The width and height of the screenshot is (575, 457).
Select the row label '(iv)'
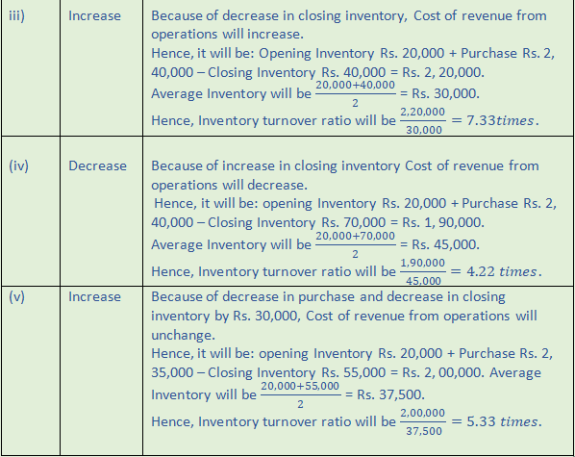coord(18,165)
